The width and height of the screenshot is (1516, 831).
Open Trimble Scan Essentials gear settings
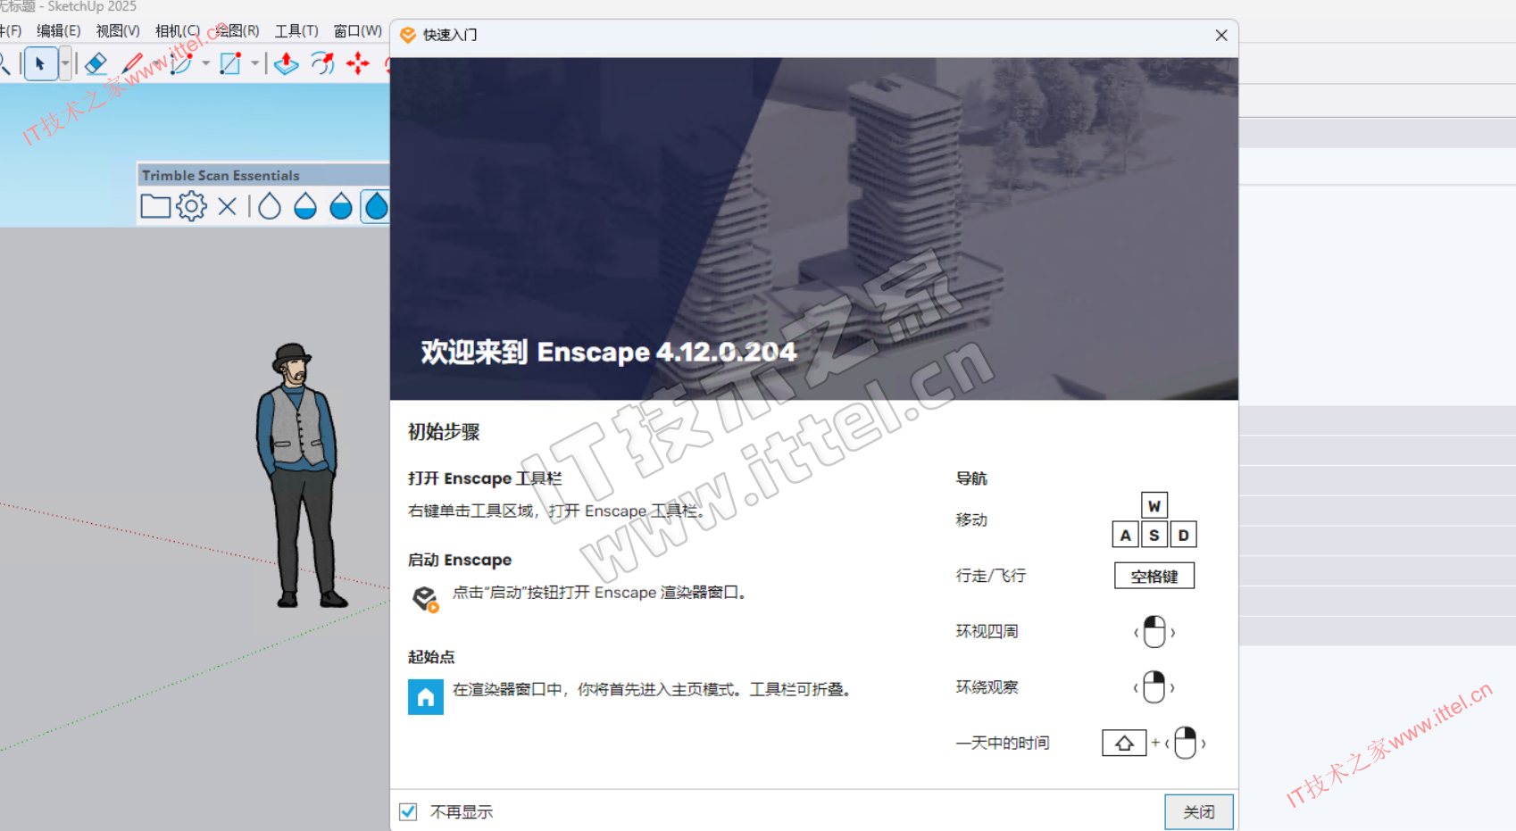click(191, 207)
